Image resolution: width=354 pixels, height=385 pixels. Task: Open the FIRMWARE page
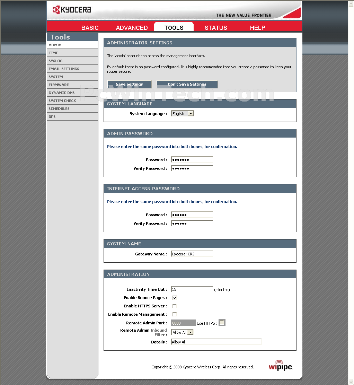click(72, 85)
